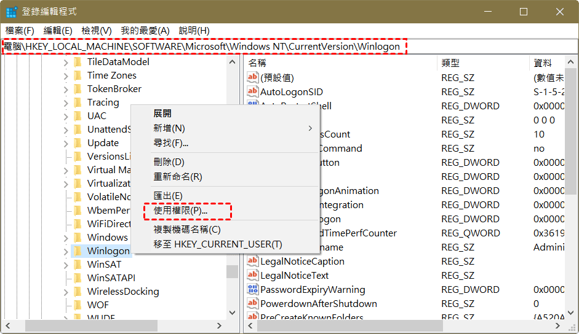Choose 尋找(F)... in context menu
Image resolution: width=579 pixels, height=334 pixels.
coord(225,143)
